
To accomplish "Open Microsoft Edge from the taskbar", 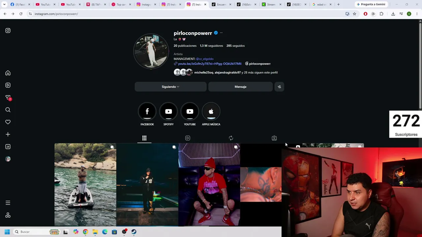I will [x=105, y=232].
